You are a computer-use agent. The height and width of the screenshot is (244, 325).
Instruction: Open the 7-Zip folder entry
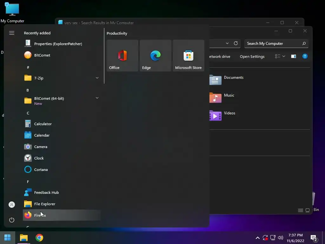pyautogui.click(x=62, y=78)
